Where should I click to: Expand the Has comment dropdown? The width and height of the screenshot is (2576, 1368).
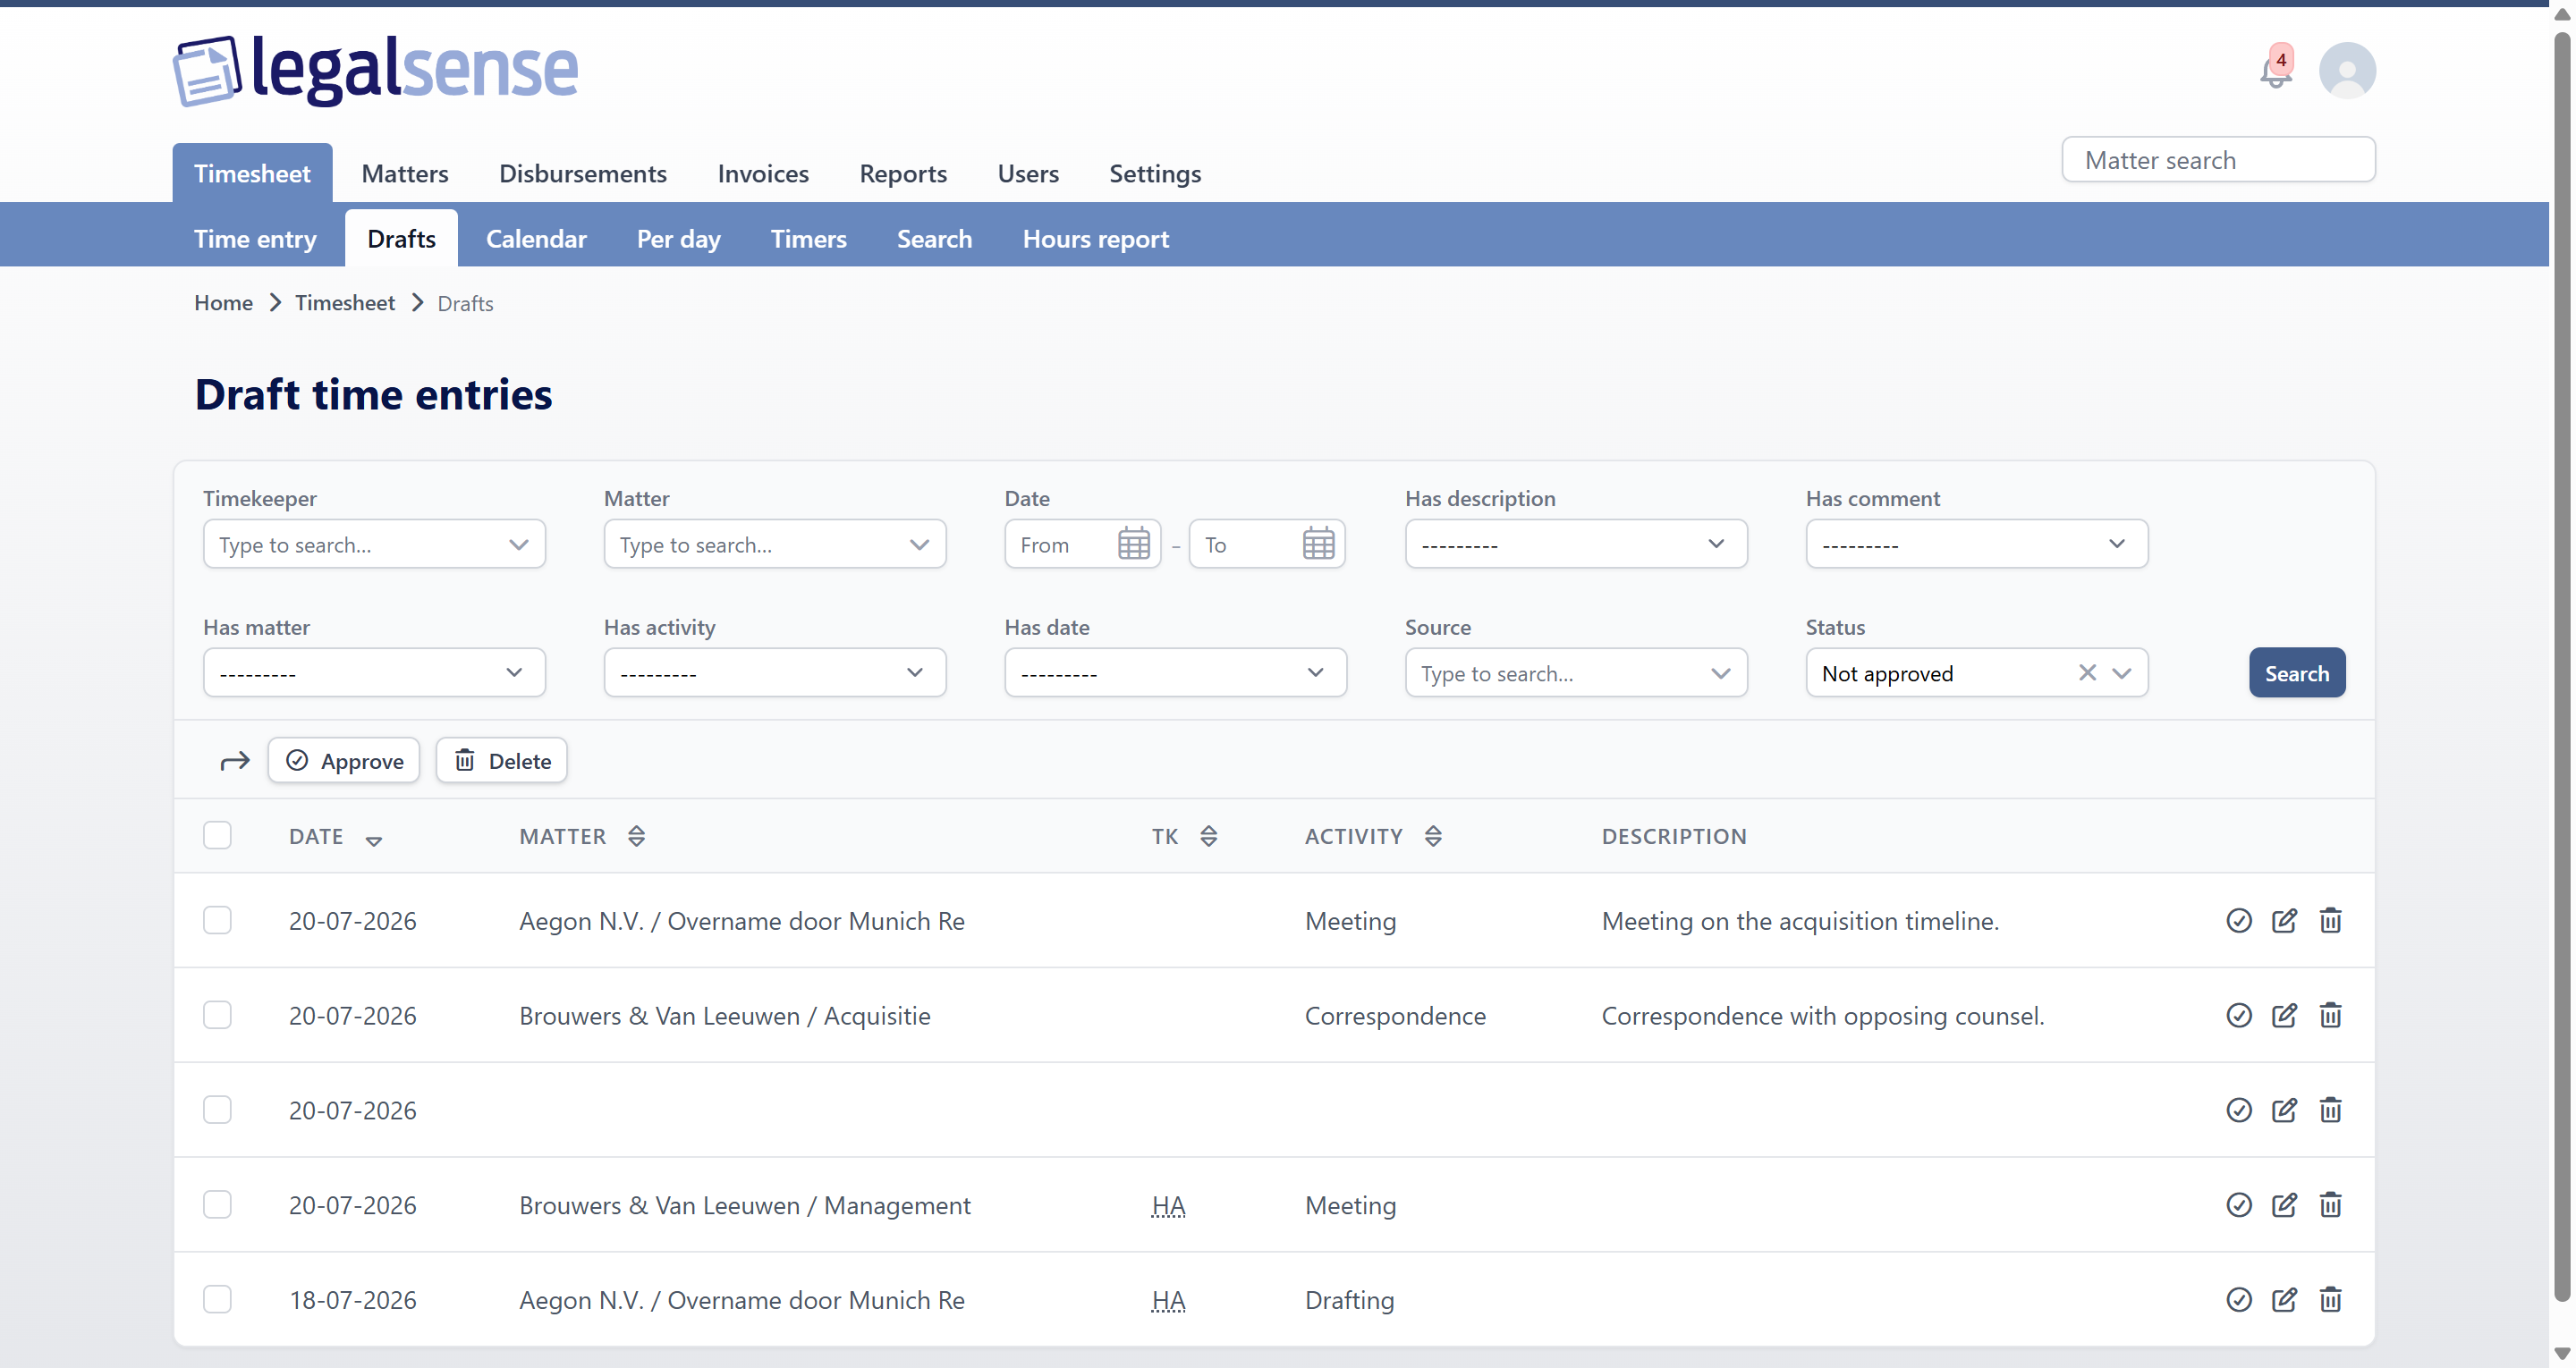(1977, 544)
